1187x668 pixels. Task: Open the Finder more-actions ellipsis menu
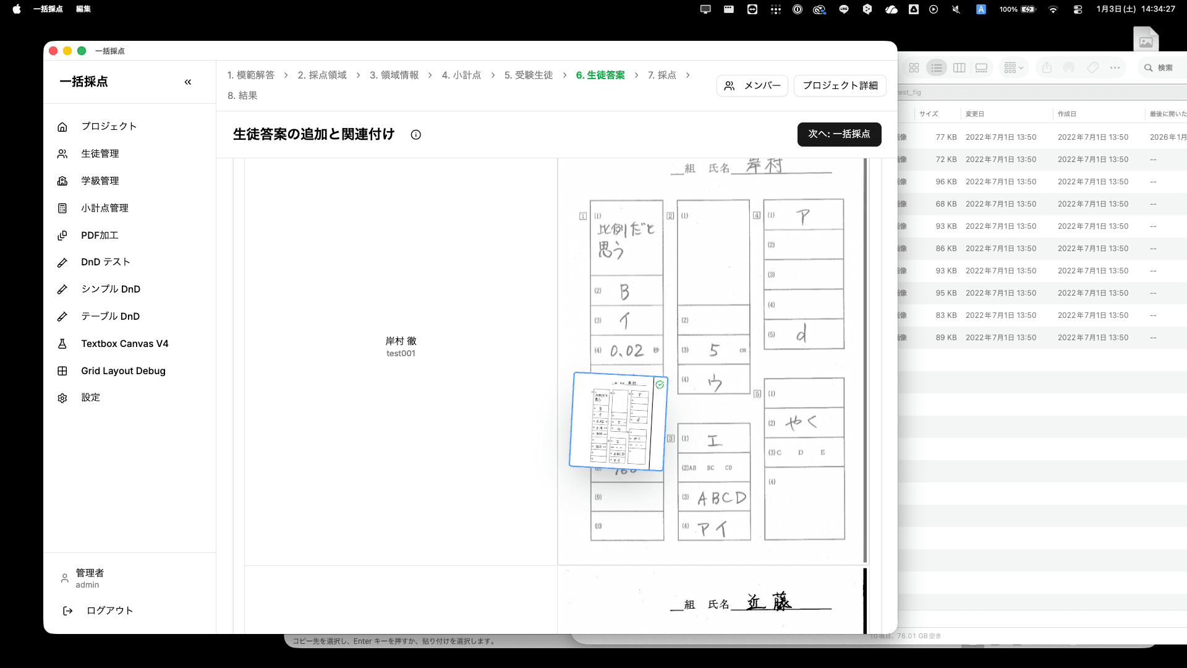click(x=1115, y=67)
